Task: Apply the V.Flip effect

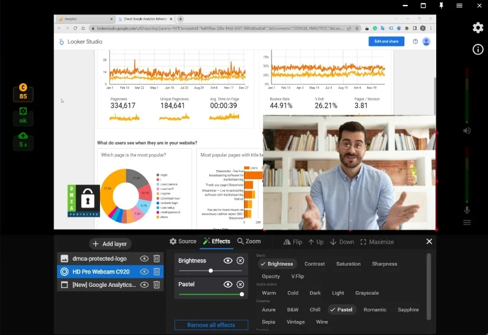Action: click(298, 277)
